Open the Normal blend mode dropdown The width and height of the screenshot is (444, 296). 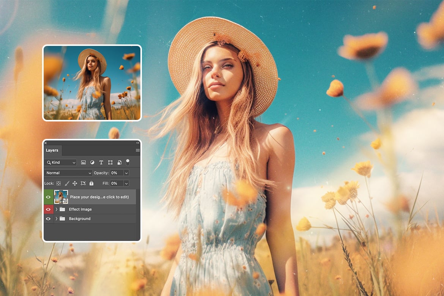tap(68, 173)
